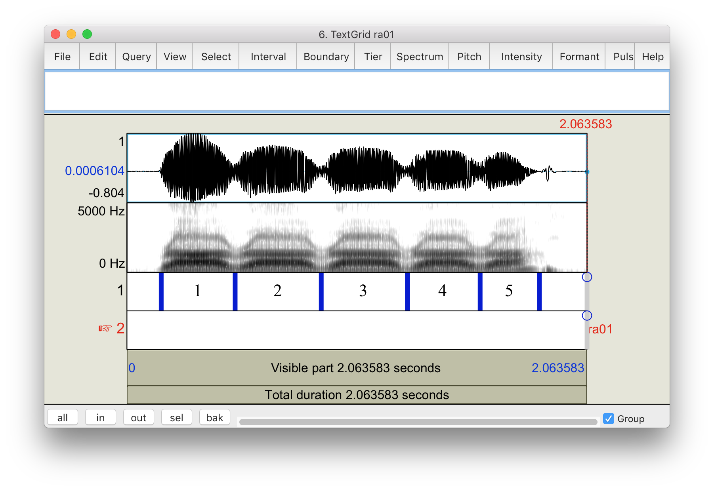Select interval labeled 5 on tier 1
The image size is (714, 491).
pos(509,291)
